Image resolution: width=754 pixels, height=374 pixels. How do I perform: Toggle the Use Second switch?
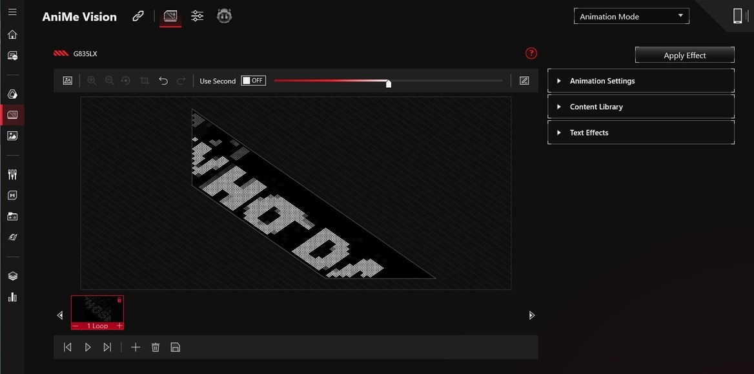click(254, 80)
